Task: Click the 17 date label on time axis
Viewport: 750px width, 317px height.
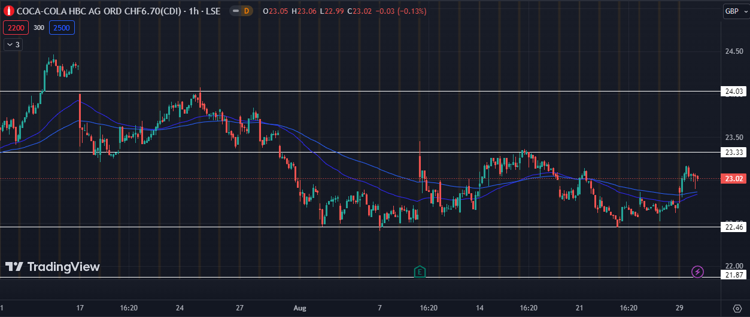Action: [80, 308]
